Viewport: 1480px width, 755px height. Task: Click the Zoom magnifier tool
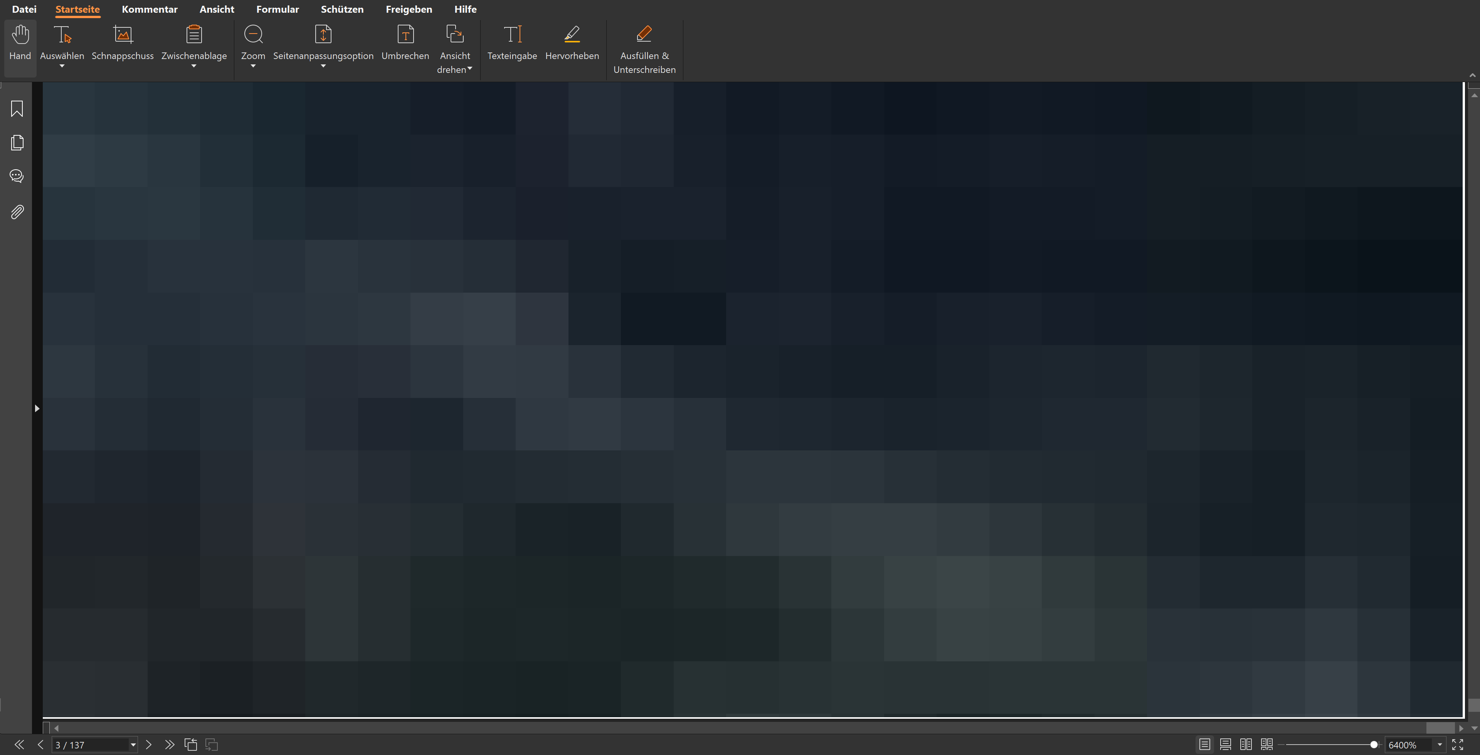253,43
